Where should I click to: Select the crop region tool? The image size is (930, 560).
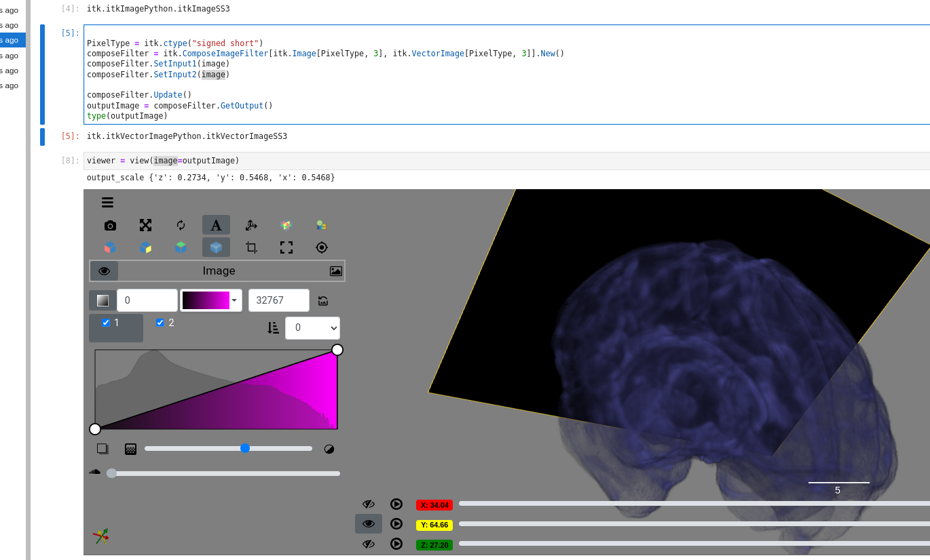coord(250,247)
